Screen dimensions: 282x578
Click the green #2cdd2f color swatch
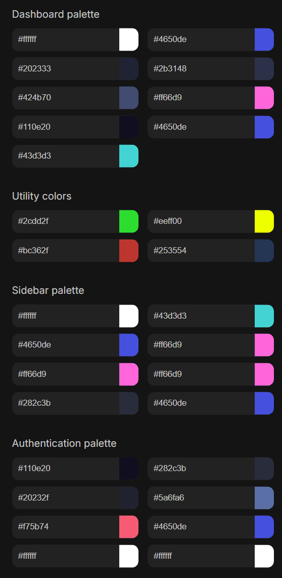pos(129,221)
